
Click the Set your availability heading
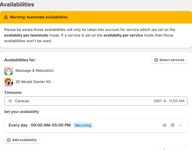[x=22, y=112]
